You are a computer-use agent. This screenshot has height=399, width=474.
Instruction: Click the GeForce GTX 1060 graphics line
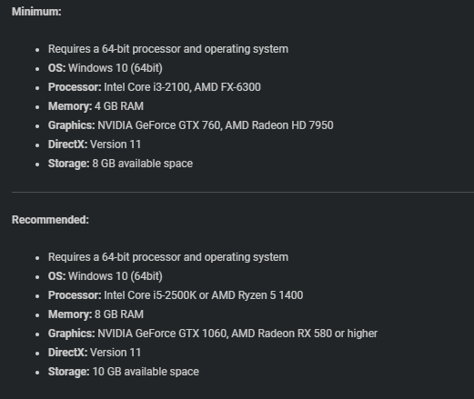213,334
